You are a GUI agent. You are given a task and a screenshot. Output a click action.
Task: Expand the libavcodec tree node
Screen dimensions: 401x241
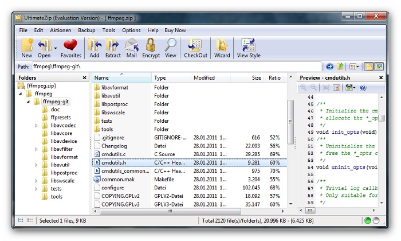click(37, 126)
